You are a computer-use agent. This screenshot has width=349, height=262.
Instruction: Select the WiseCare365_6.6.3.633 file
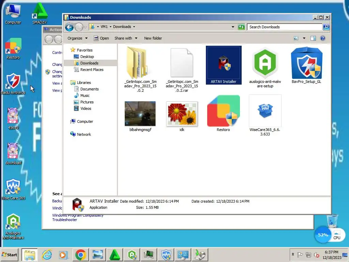(x=265, y=115)
